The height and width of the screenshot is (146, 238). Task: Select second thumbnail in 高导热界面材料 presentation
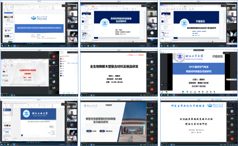[86, 21]
